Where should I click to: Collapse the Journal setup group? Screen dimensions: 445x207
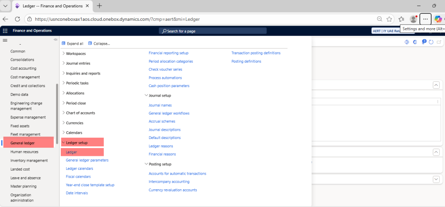click(159, 95)
